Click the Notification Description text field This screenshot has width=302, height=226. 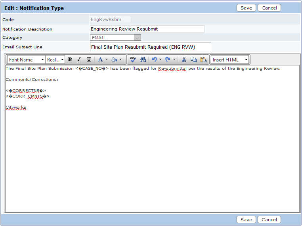147,29
